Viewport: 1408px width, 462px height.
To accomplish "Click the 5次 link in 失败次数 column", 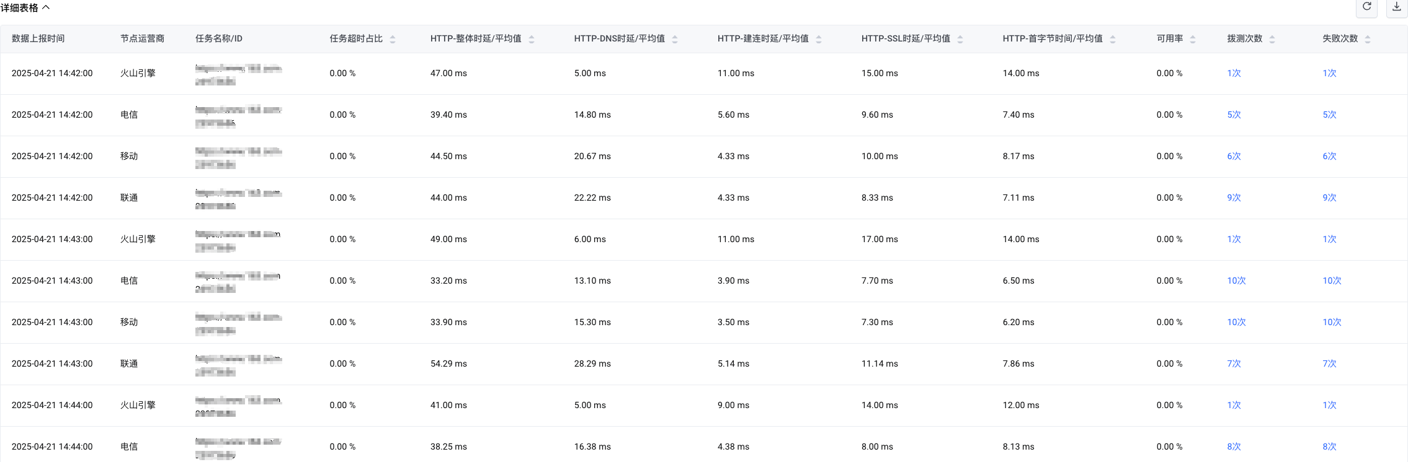I will (1329, 115).
